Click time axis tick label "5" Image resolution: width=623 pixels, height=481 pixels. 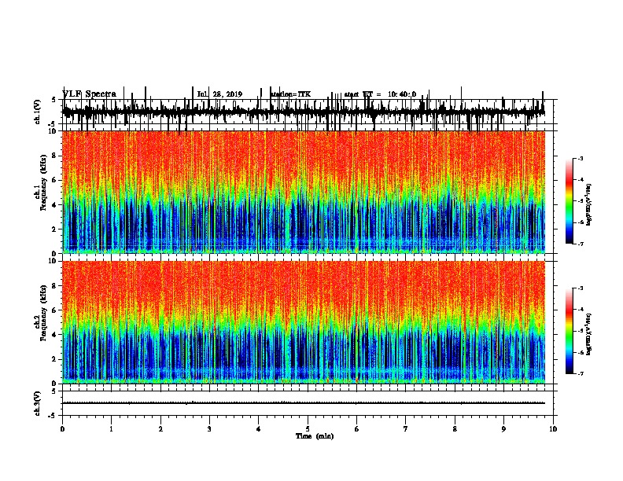click(x=308, y=429)
